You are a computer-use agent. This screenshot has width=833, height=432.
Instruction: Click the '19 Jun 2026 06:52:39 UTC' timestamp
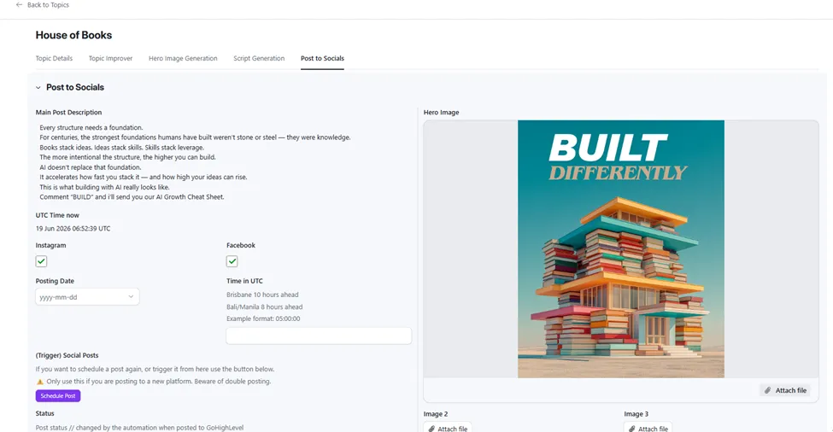(x=73, y=229)
